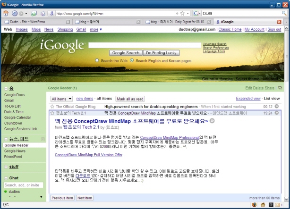This screenshot has height=209, width=290.
Task: Open the News link
Action: [x=49, y=29]
